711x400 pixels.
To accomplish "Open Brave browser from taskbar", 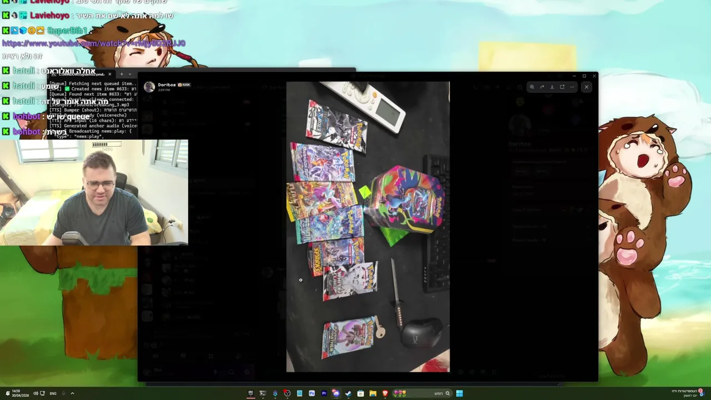I will (x=385, y=393).
